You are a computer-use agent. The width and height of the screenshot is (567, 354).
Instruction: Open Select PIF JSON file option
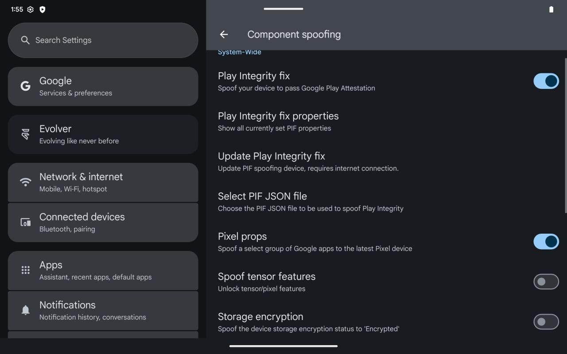pyautogui.click(x=386, y=202)
